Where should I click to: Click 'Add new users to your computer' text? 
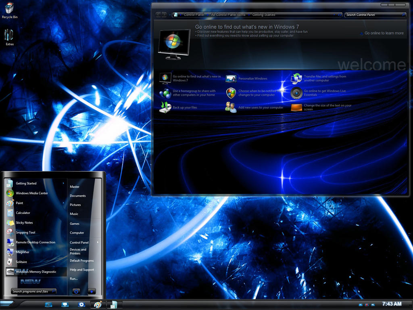[261, 107]
